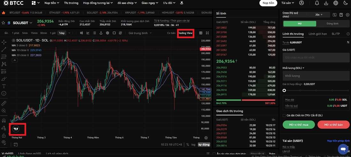Click the app download icon
This screenshot has width=351, height=157.
[x=326, y=3]
